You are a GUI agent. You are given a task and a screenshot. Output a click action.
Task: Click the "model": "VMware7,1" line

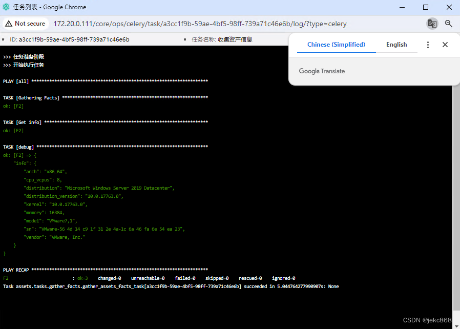(x=51, y=221)
